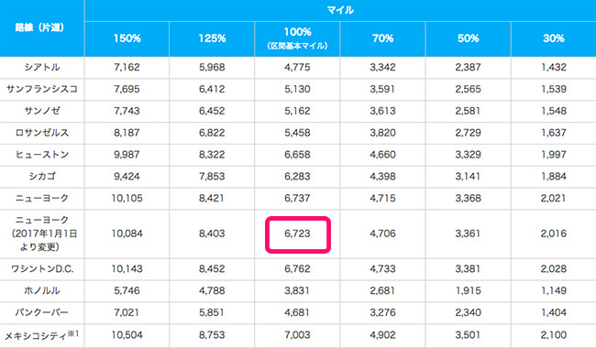Click the 7,743 cell for サンノゼ
This screenshot has width=596, height=348.
pos(127,111)
